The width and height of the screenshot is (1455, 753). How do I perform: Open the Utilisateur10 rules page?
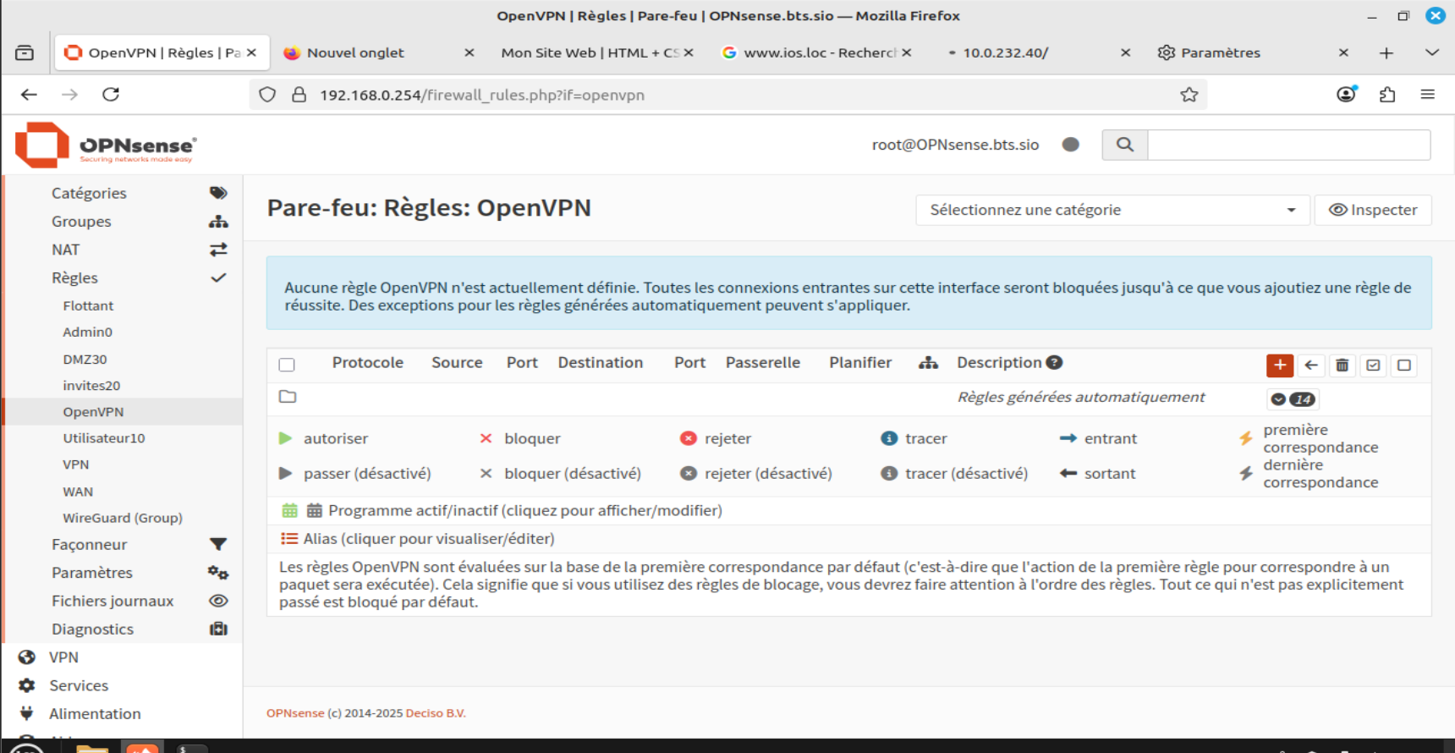coord(104,437)
